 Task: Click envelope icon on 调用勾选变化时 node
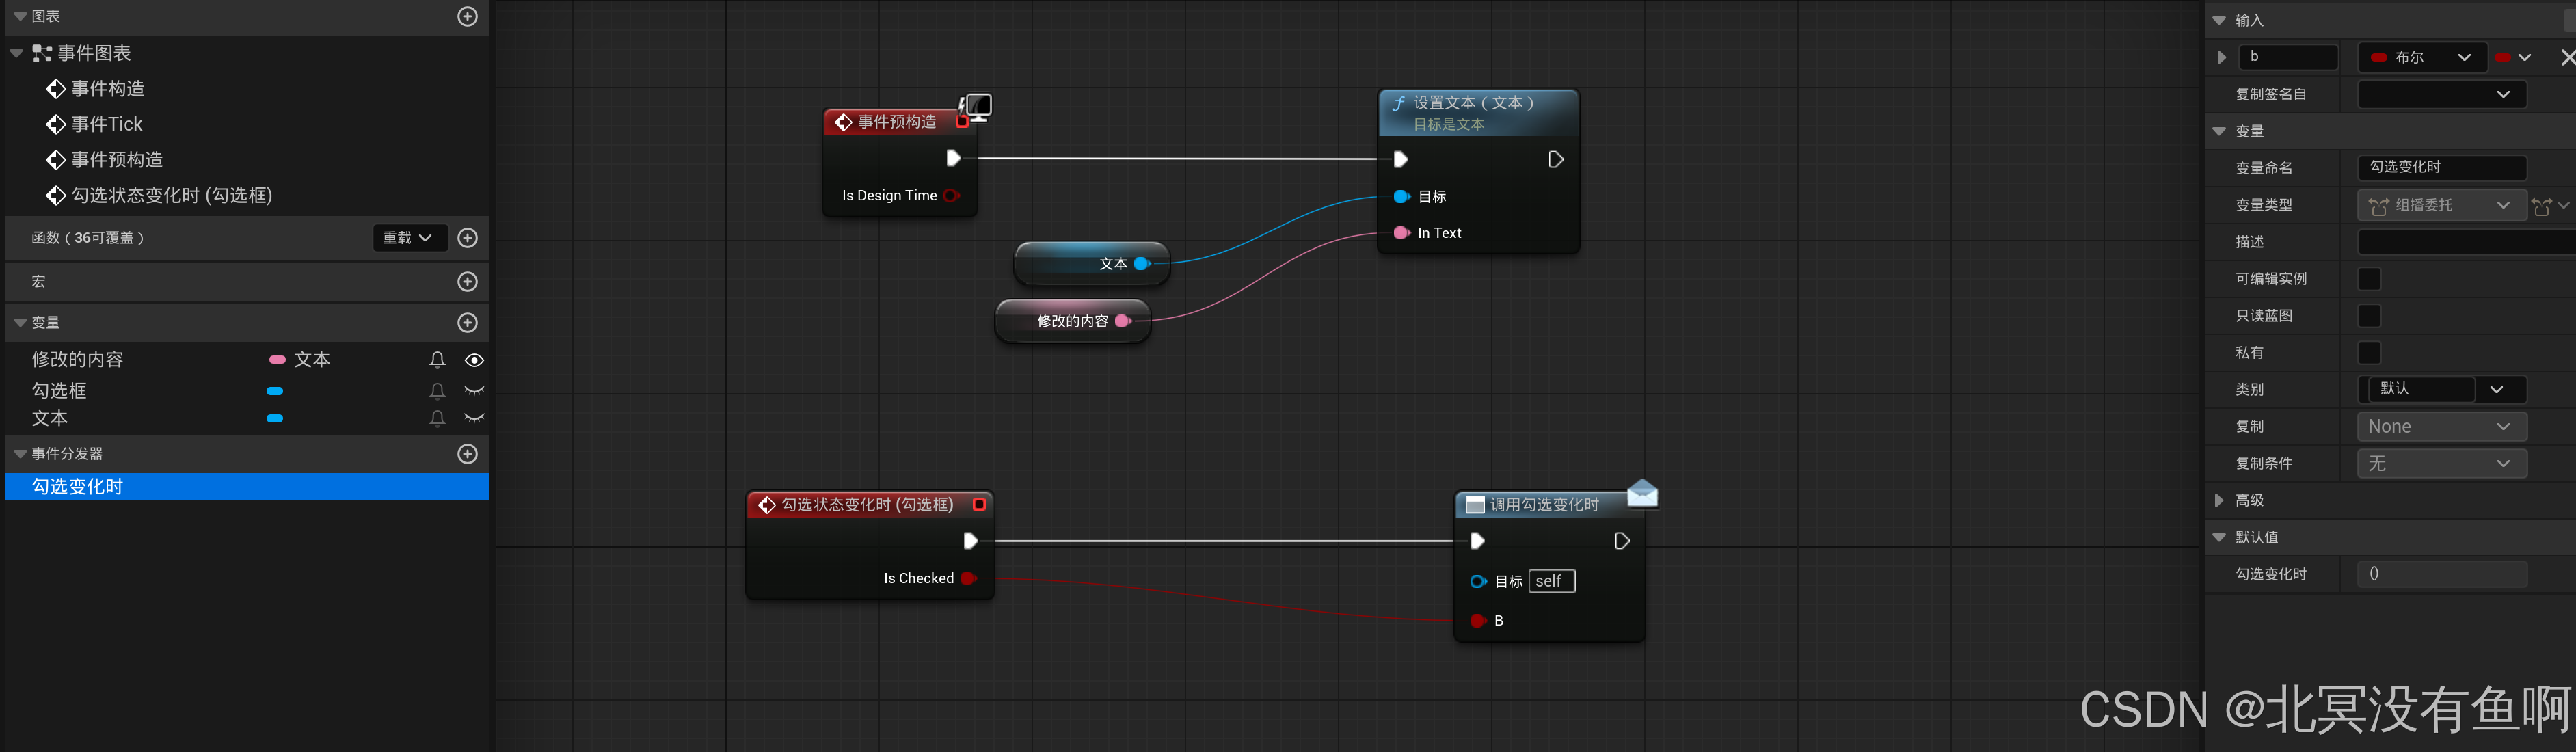[1642, 493]
